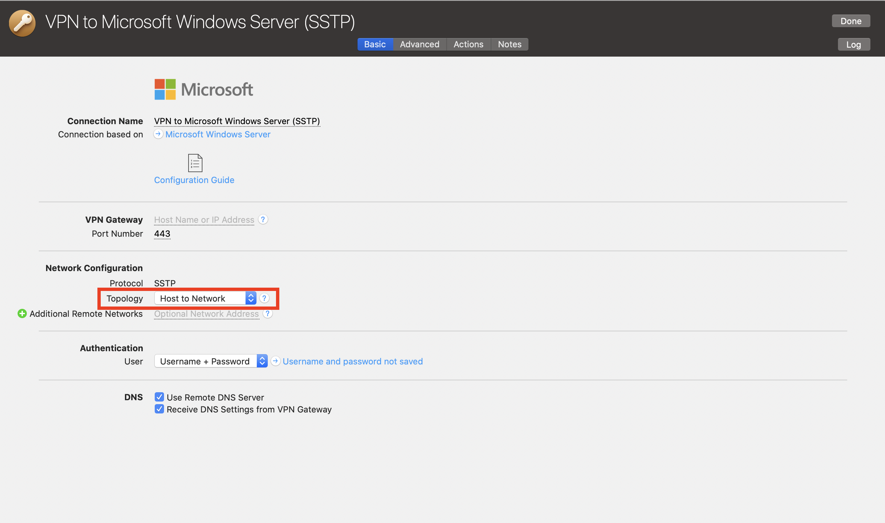Screen dimensions: 885x523
Task: Open the Configuration Guide link
Action: pyautogui.click(x=194, y=180)
